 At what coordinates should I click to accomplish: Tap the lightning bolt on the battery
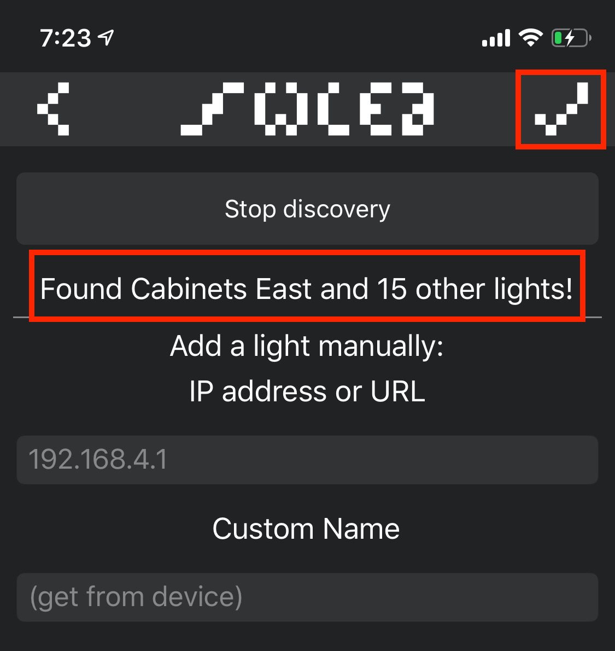(x=570, y=38)
